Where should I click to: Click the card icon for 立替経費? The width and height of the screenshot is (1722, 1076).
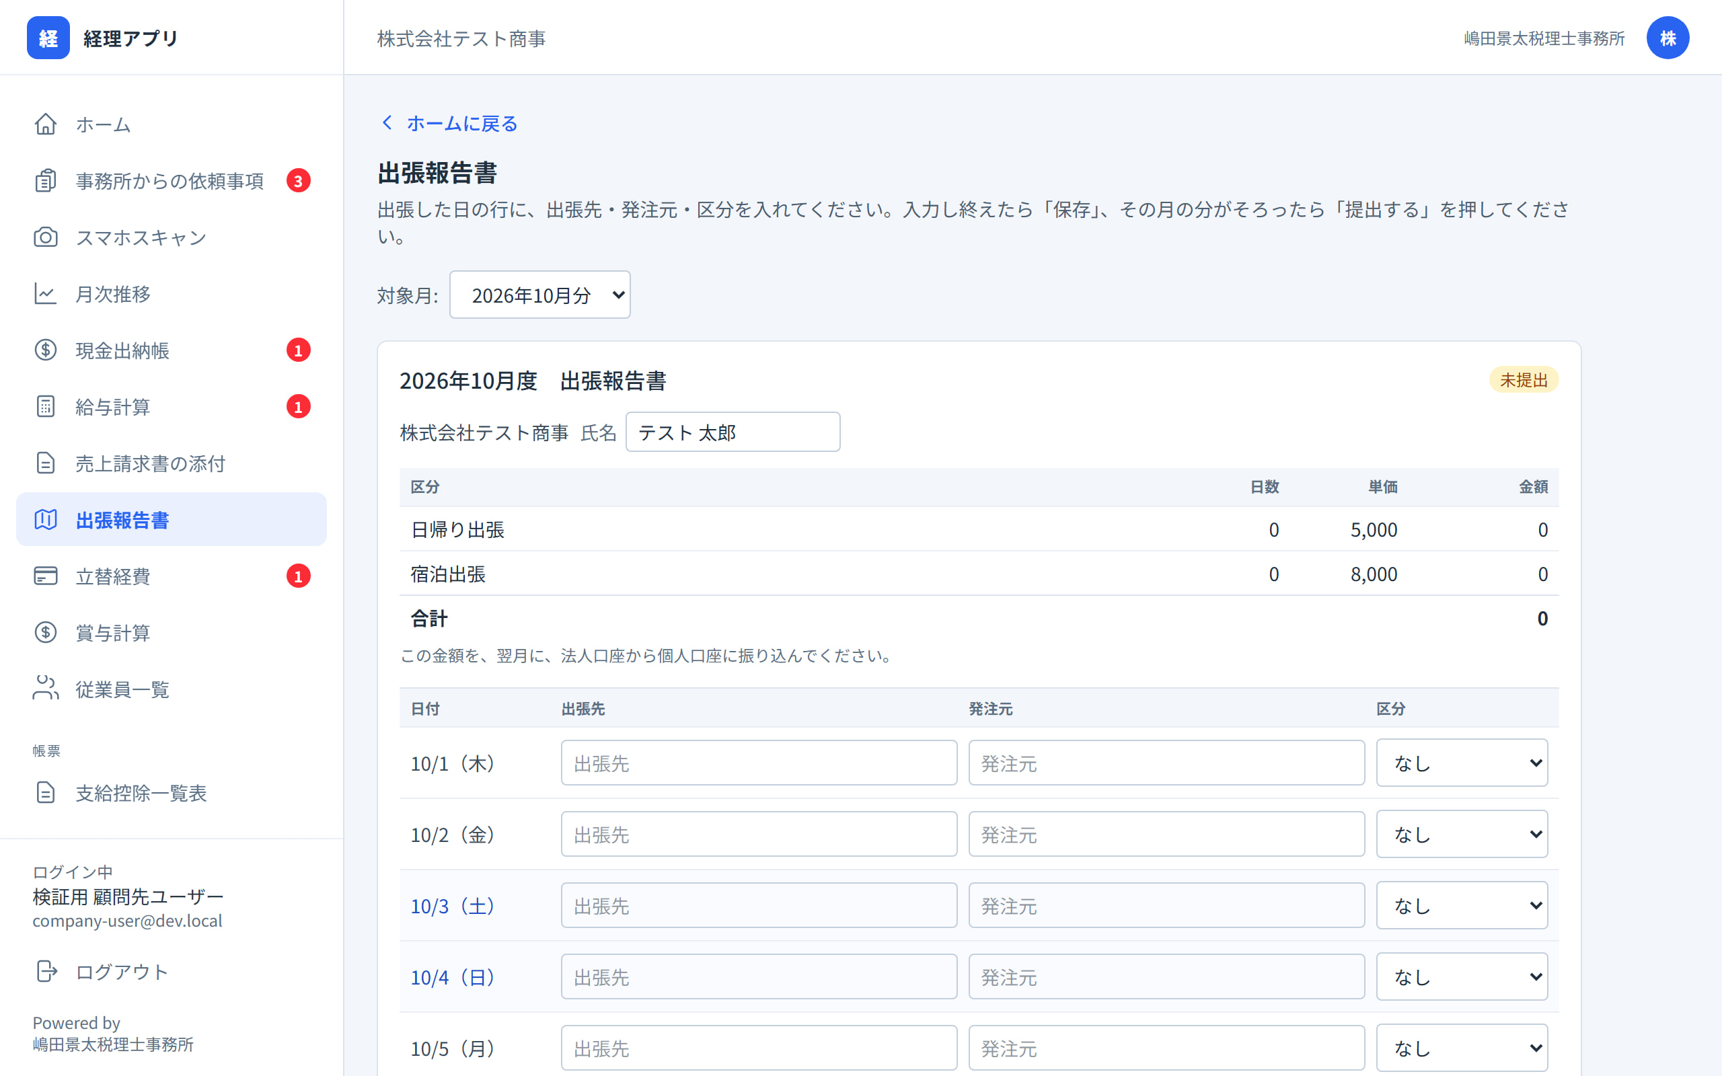46,576
